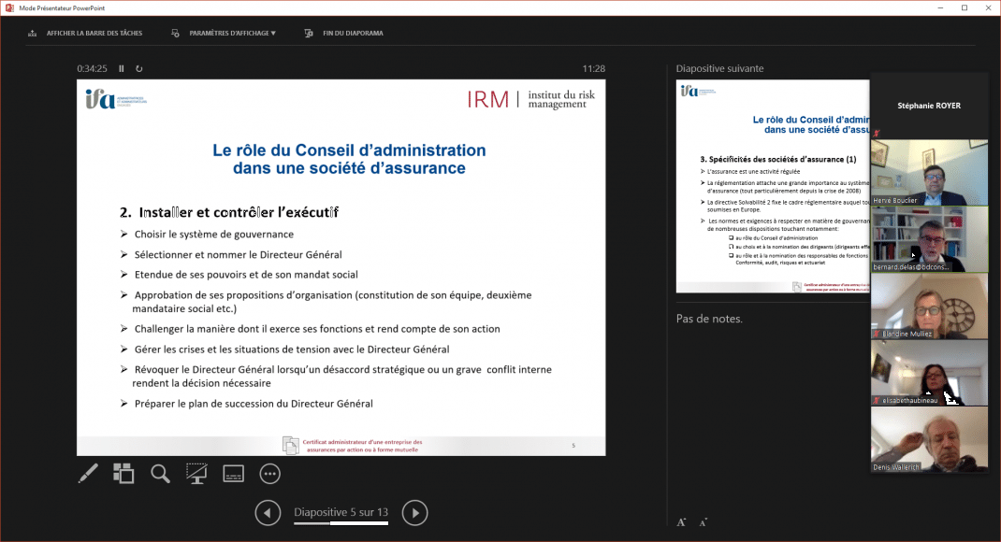Image resolution: width=1001 pixels, height=542 pixels.
Task: Toggle the Subtitles icon on
Action: pos(232,473)
